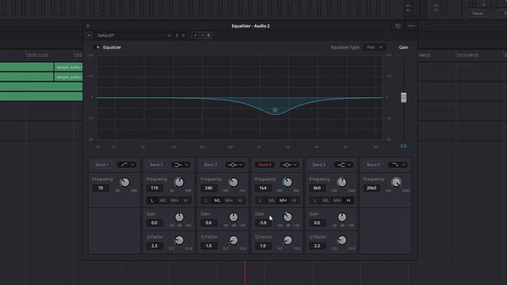Click Band 6 Frequency field showing 20k0
507x285 pixels.
(372, 188)
